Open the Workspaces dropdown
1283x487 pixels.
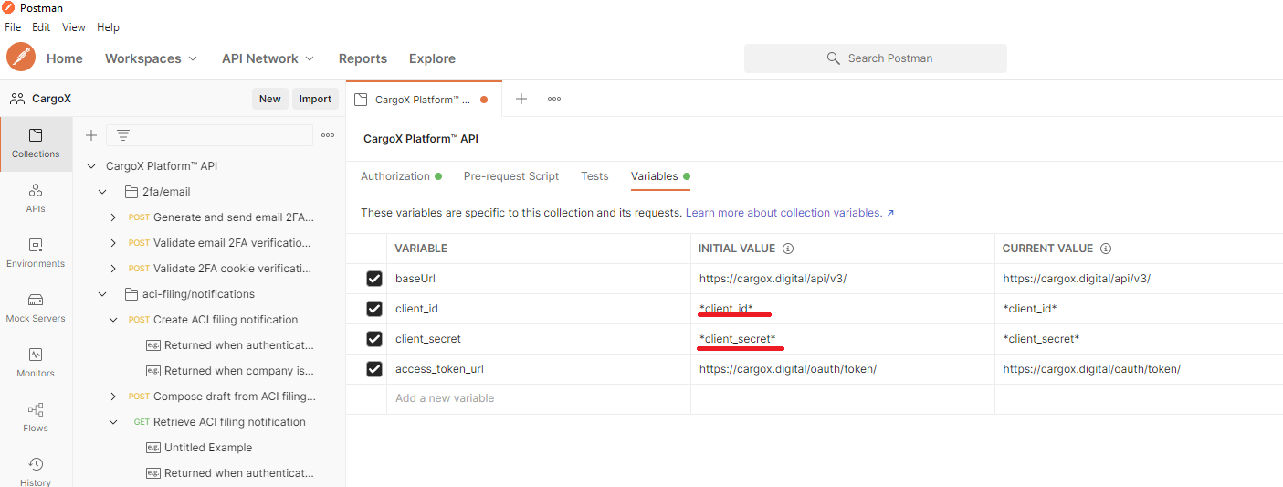coord(151,58)
